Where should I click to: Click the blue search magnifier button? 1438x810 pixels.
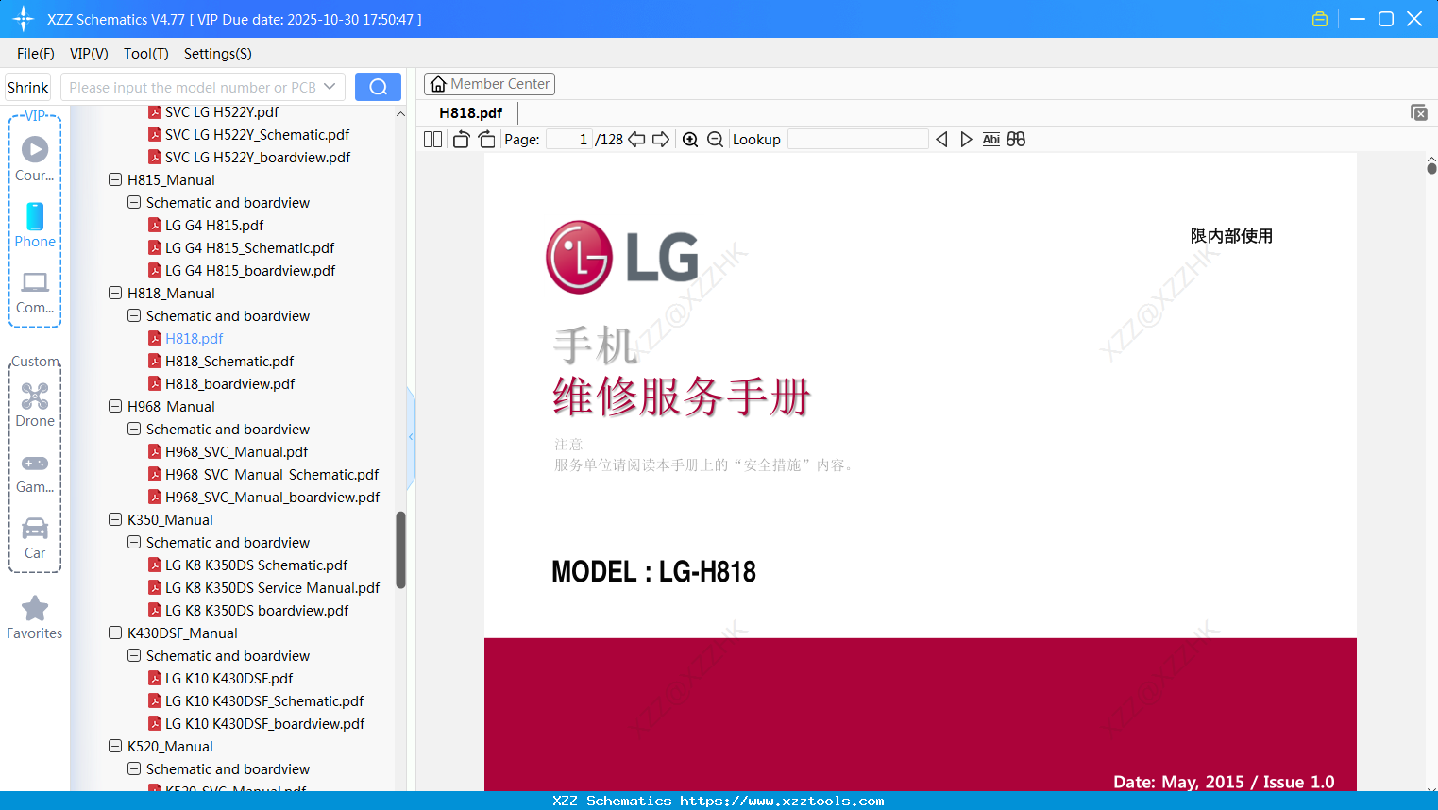pyautogui.click(x=378, y=86)
